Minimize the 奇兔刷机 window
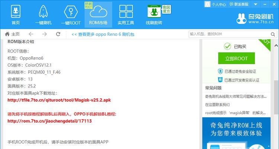Image resolution: width=279 pixels, height=149 pixels. click(x=266, y=4)
